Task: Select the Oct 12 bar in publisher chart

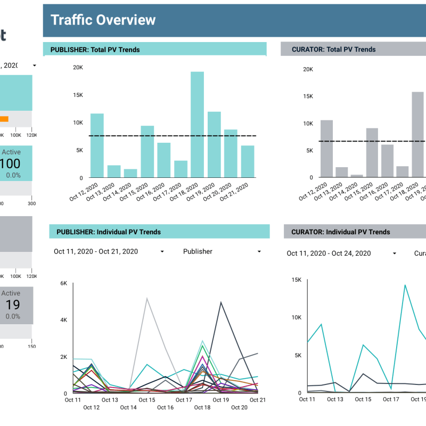Action: tap(97, 145)
